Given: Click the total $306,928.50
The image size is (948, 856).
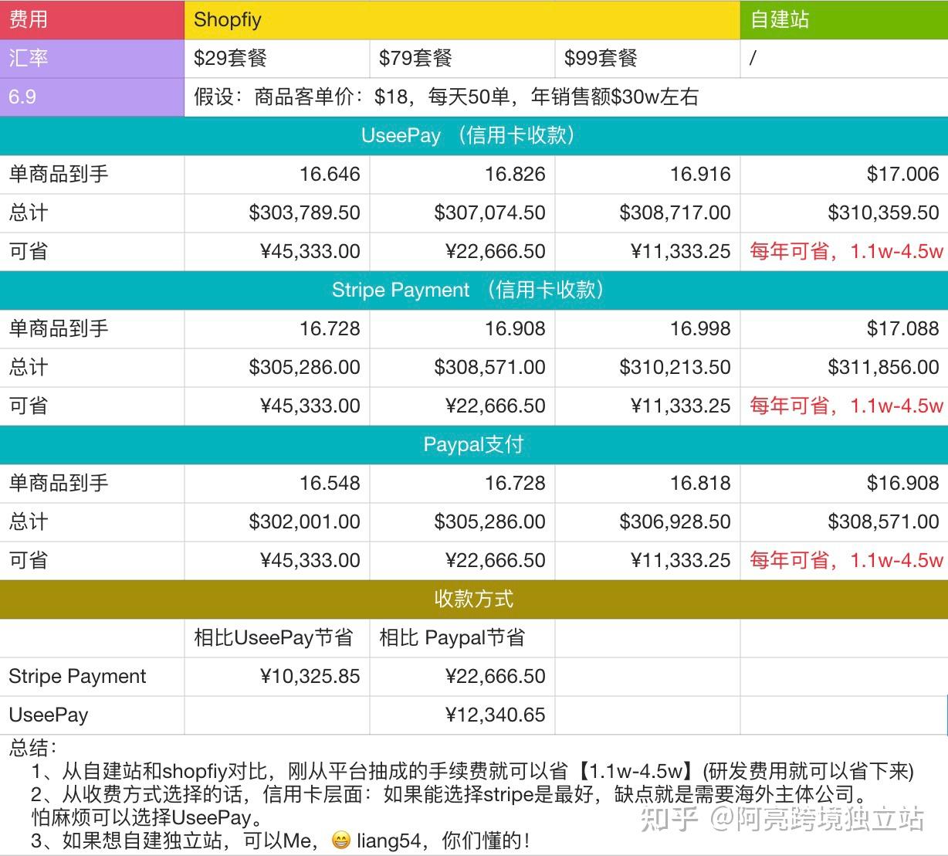Looking at the screenshot, I should [675, 521].
